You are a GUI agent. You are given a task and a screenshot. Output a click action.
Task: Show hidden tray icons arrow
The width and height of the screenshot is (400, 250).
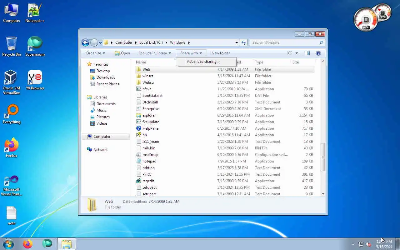(353, 244)
